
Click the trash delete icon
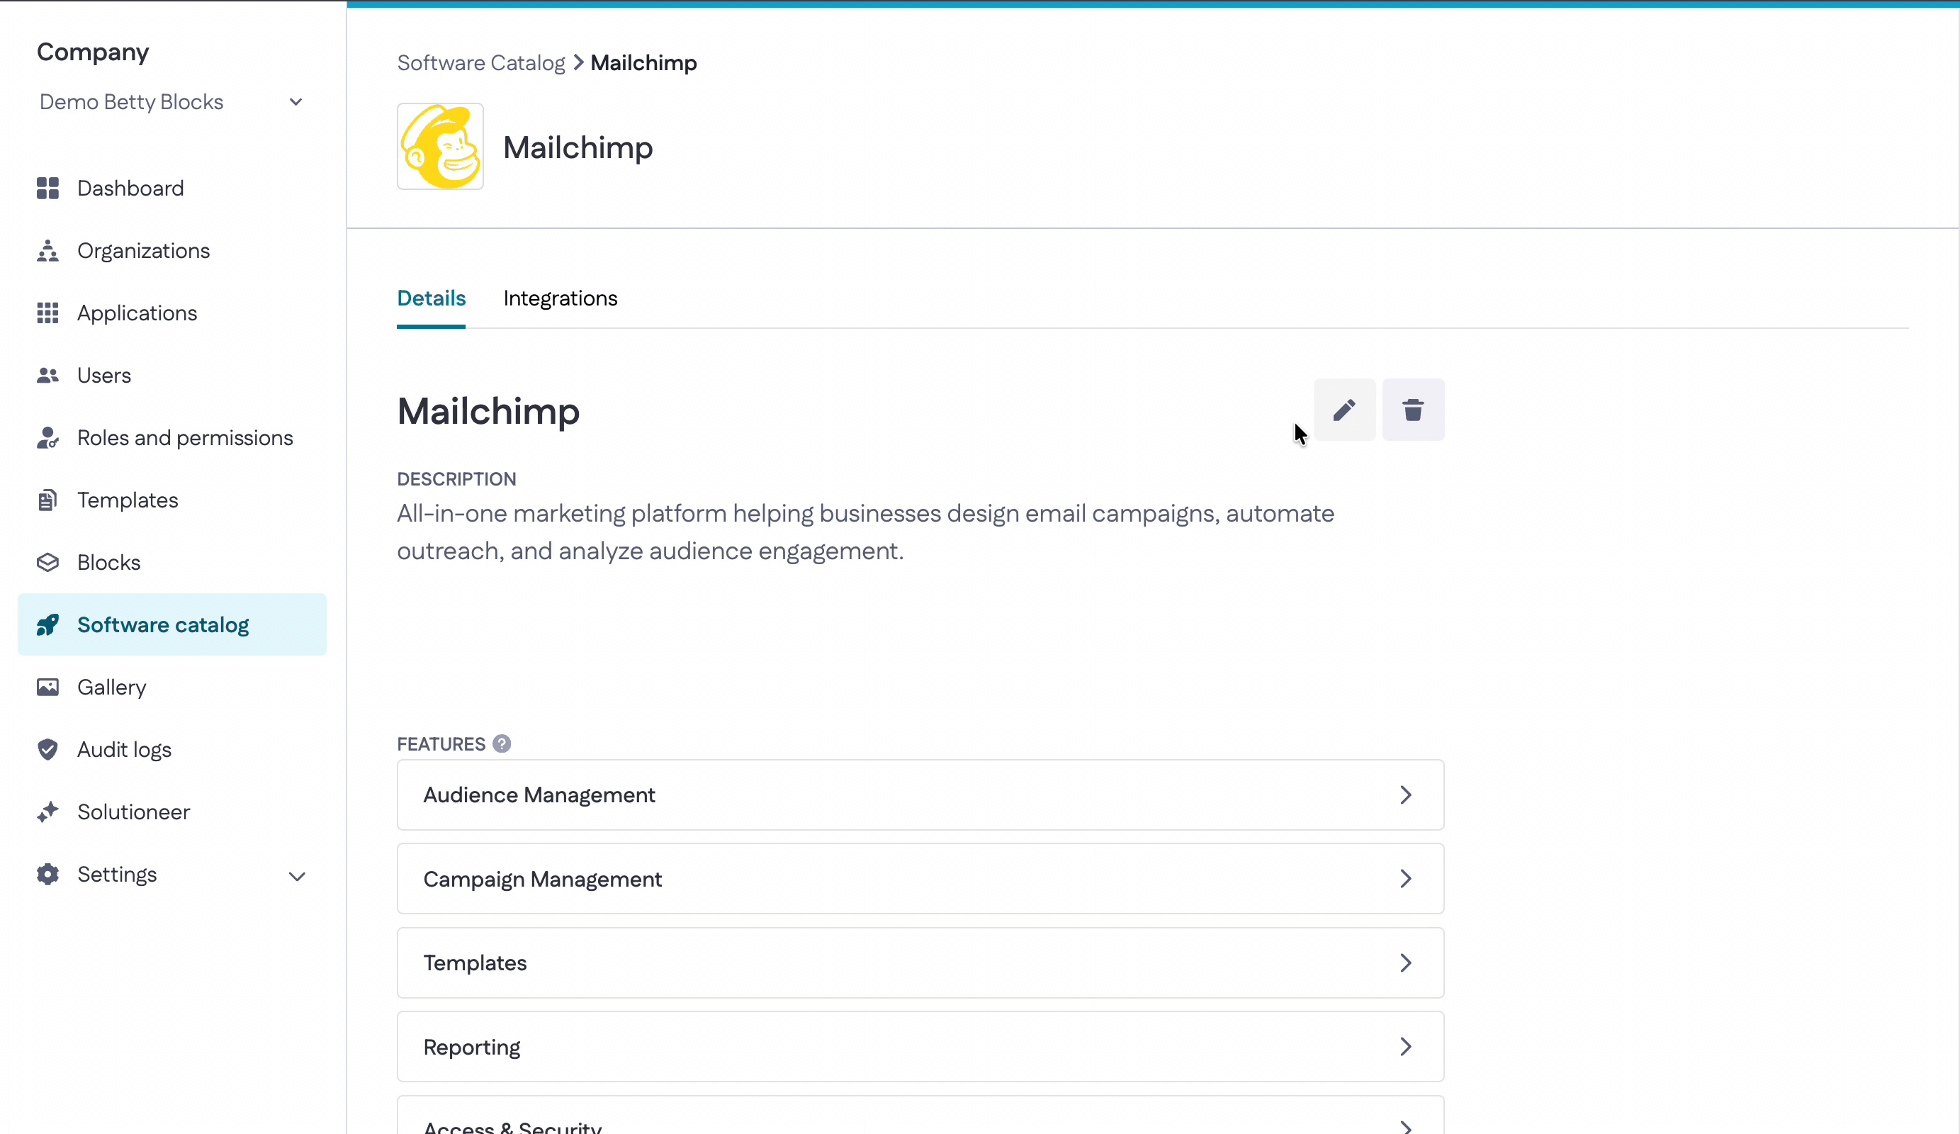[1412, 410]
